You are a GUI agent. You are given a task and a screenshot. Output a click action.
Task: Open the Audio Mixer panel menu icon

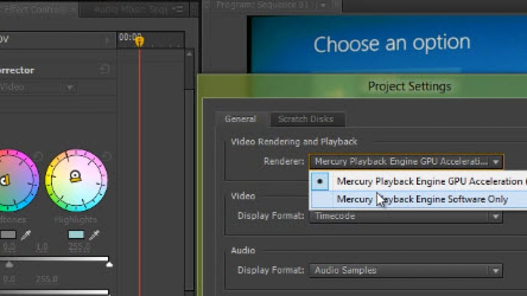pos(178,9)
